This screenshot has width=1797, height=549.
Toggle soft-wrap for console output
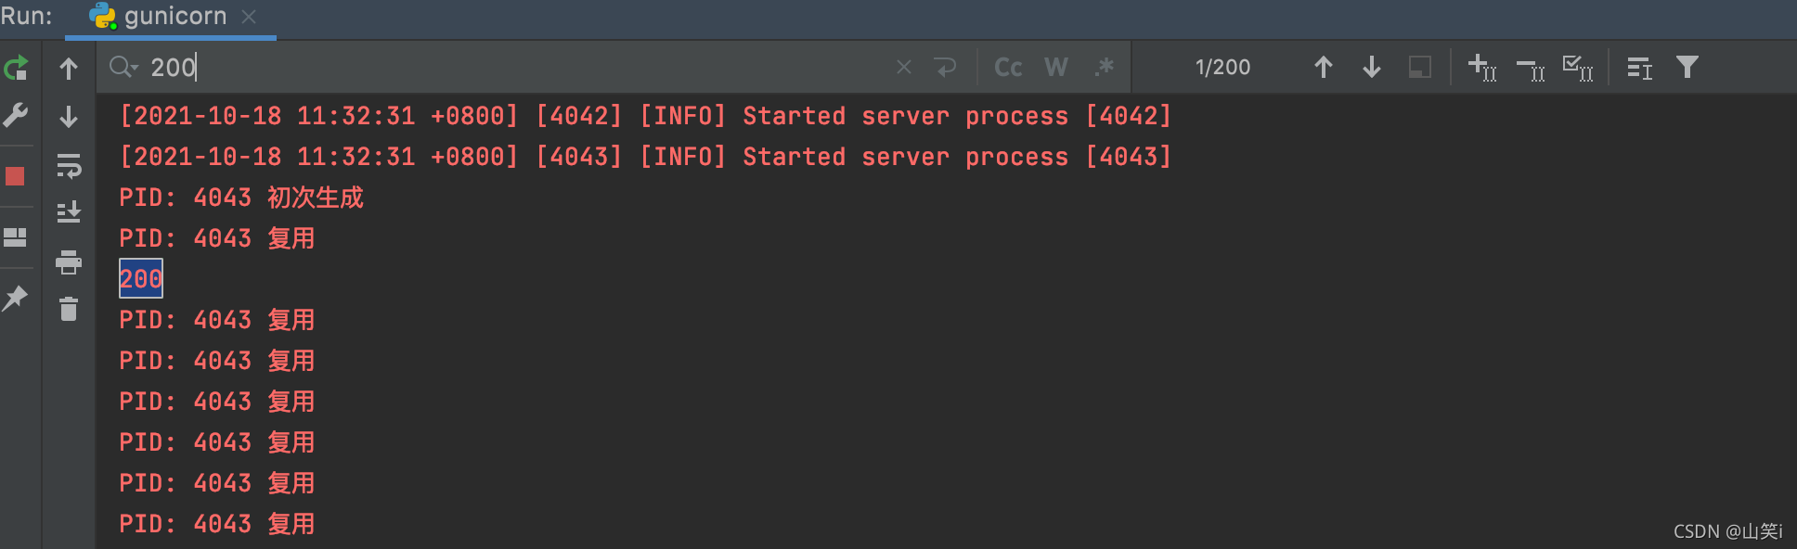[x=68, y=168]
